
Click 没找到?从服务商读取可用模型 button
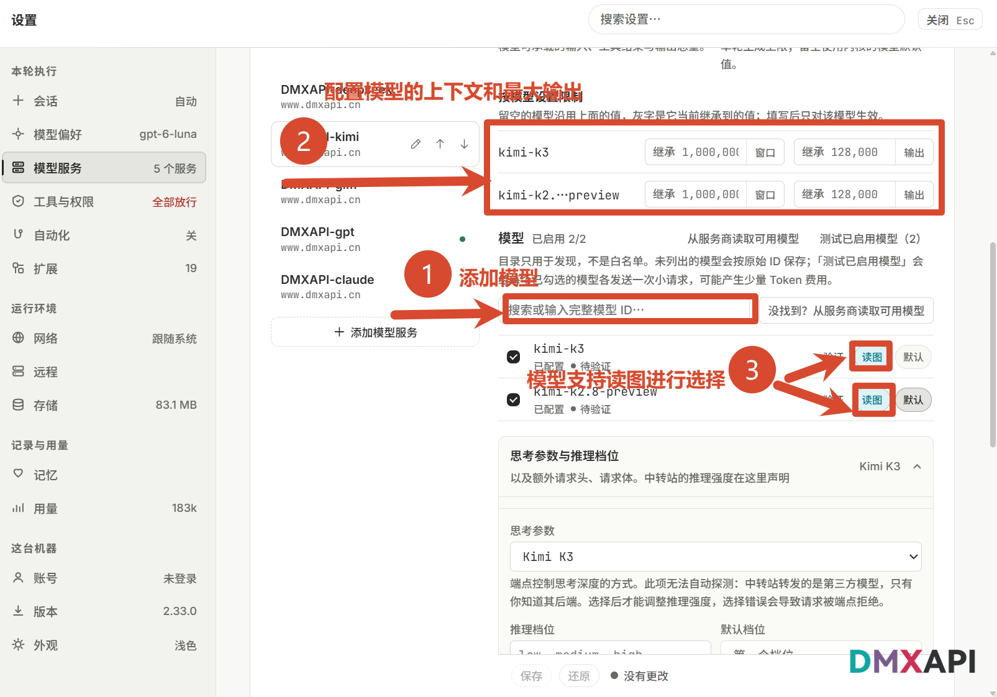[846, 311]
